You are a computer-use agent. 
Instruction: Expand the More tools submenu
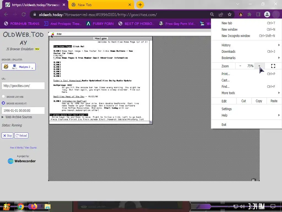[x=246, y=93]
